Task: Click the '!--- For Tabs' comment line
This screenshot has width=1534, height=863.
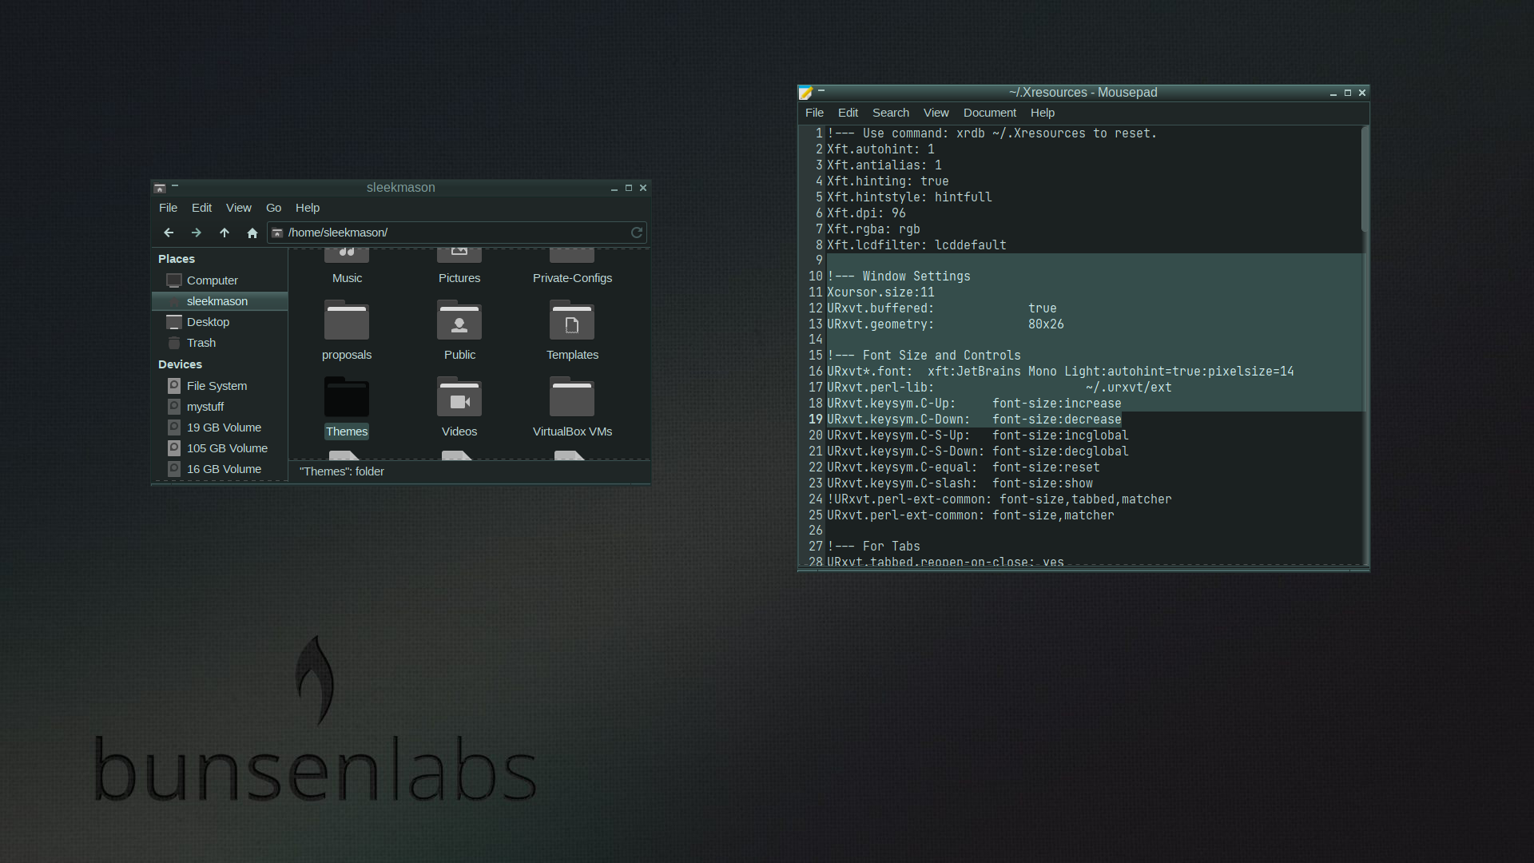Action: [x=873, y=547]
